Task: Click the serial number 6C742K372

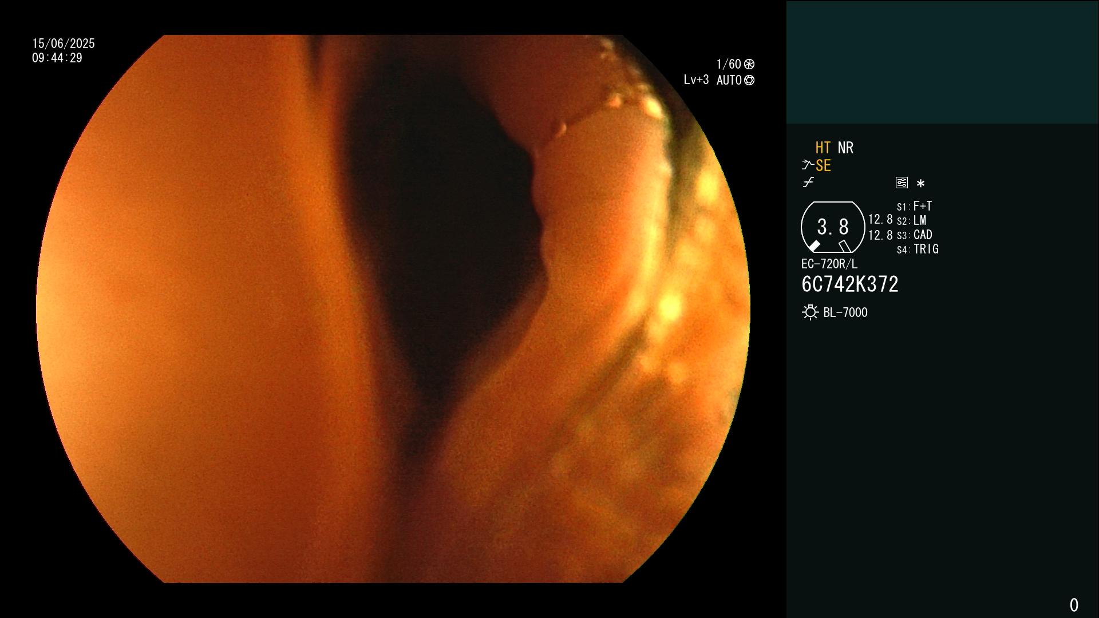Action: [x=850, y=284]
